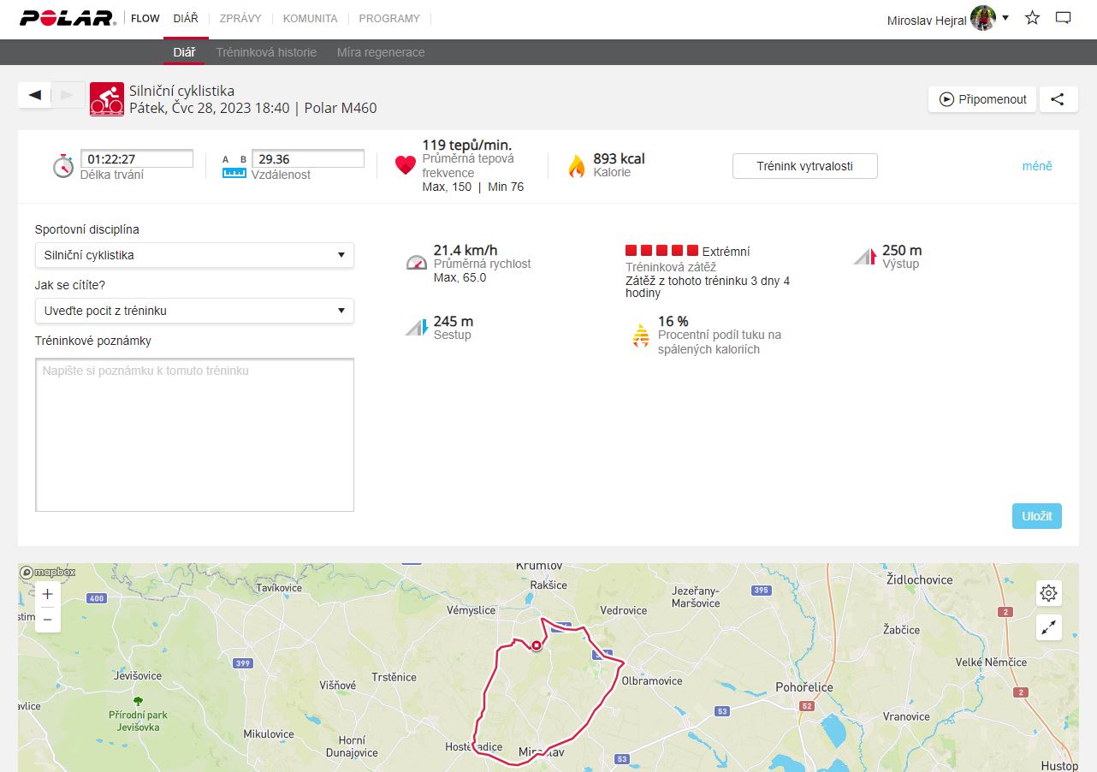Click the distance input field 29.36

pyautogui.click(x=308, y=159)
